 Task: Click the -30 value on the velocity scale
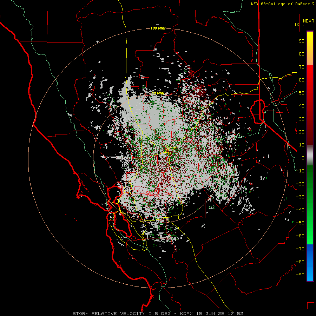(300, 197)
